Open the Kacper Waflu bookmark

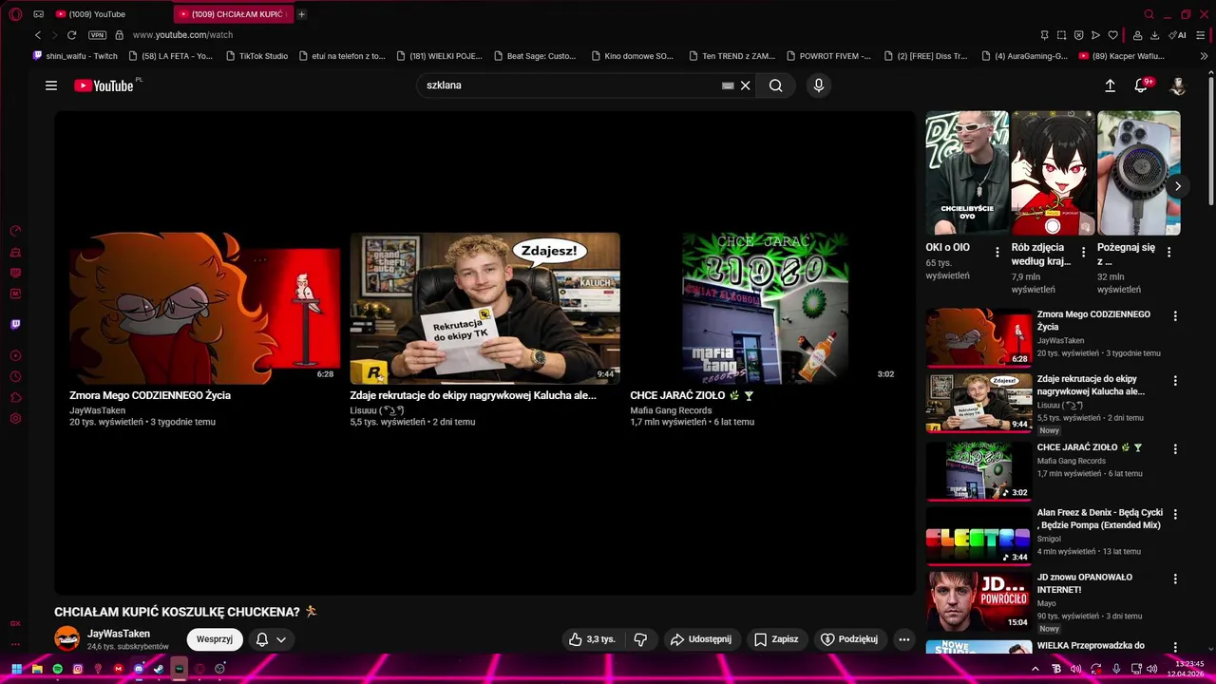click(x=1122, y=56)
